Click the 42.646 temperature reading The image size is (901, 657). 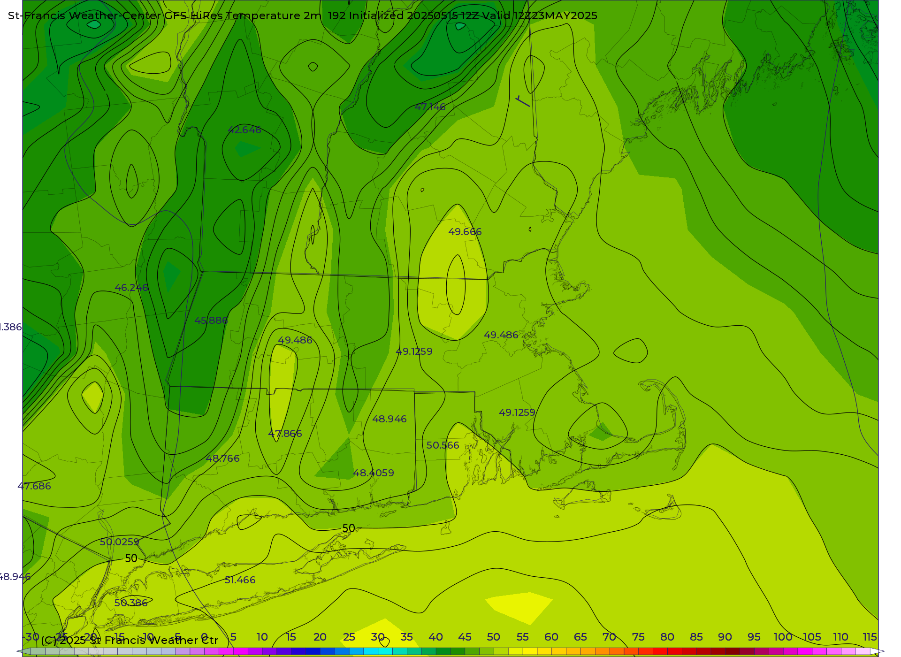pyautogui.click(x=244, y=130)
